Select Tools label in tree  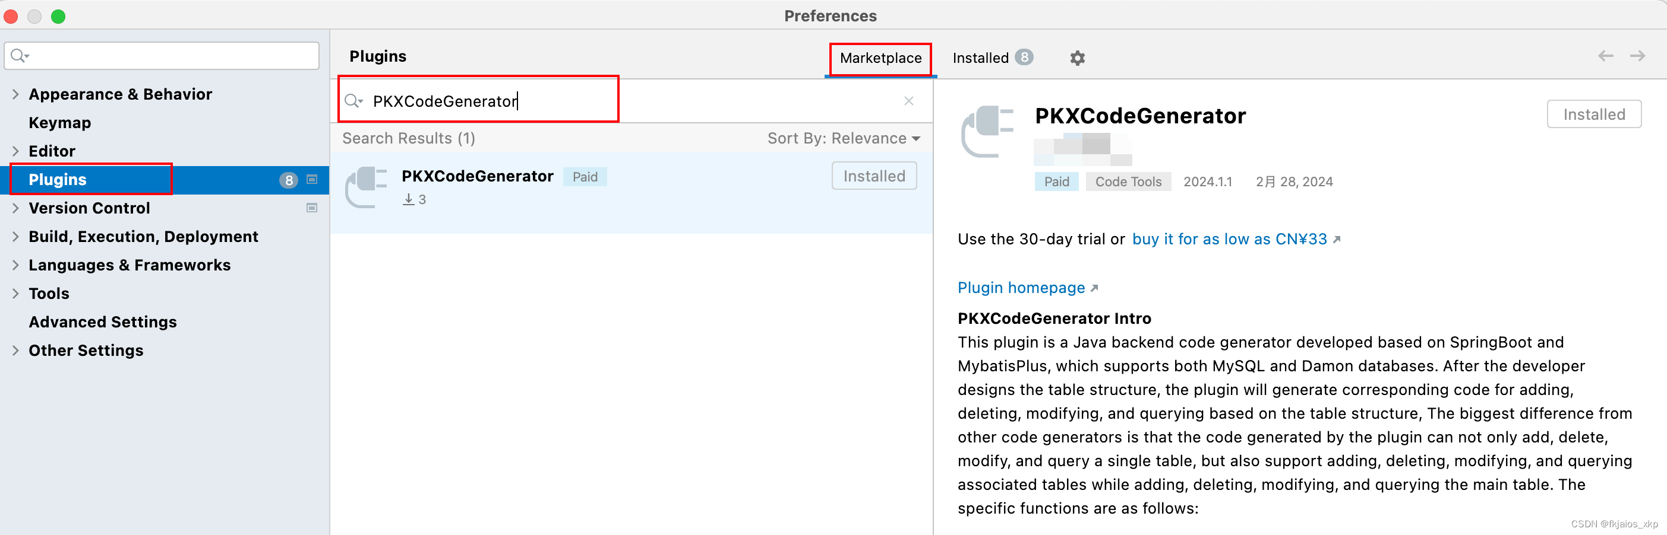click(49, 294)
